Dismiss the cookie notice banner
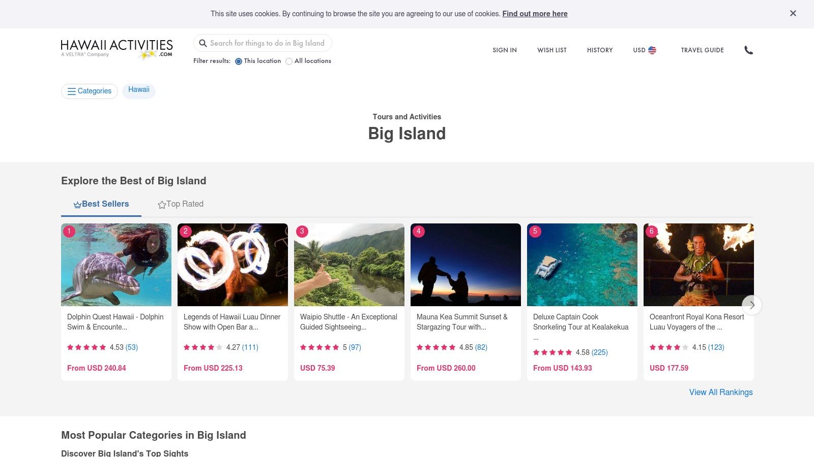814x457 pixels. point(793,14)
